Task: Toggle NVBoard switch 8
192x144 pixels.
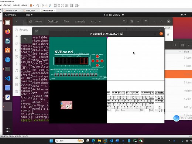Action: click(75, 74)
